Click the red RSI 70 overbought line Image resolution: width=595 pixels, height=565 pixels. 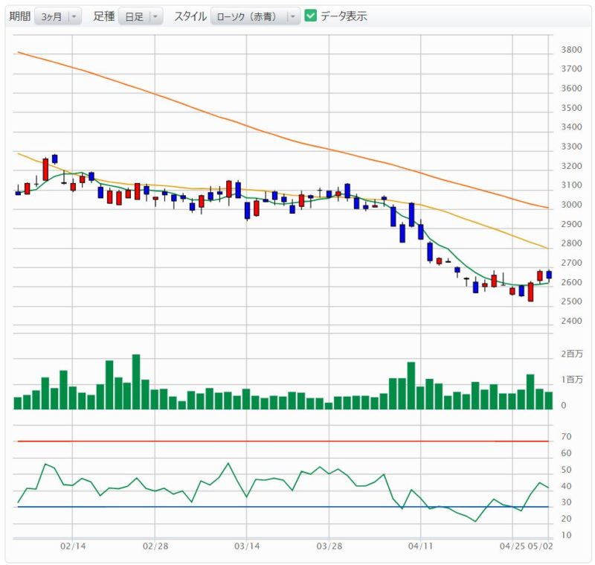click(x=283, y=441)
